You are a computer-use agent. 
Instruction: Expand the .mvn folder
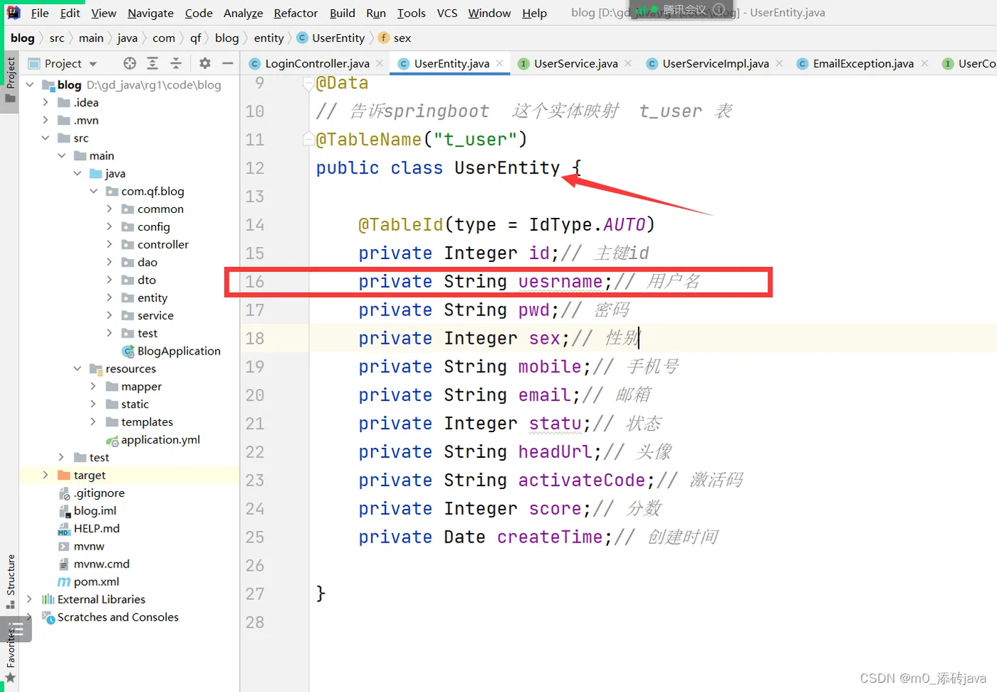[46, 120]
